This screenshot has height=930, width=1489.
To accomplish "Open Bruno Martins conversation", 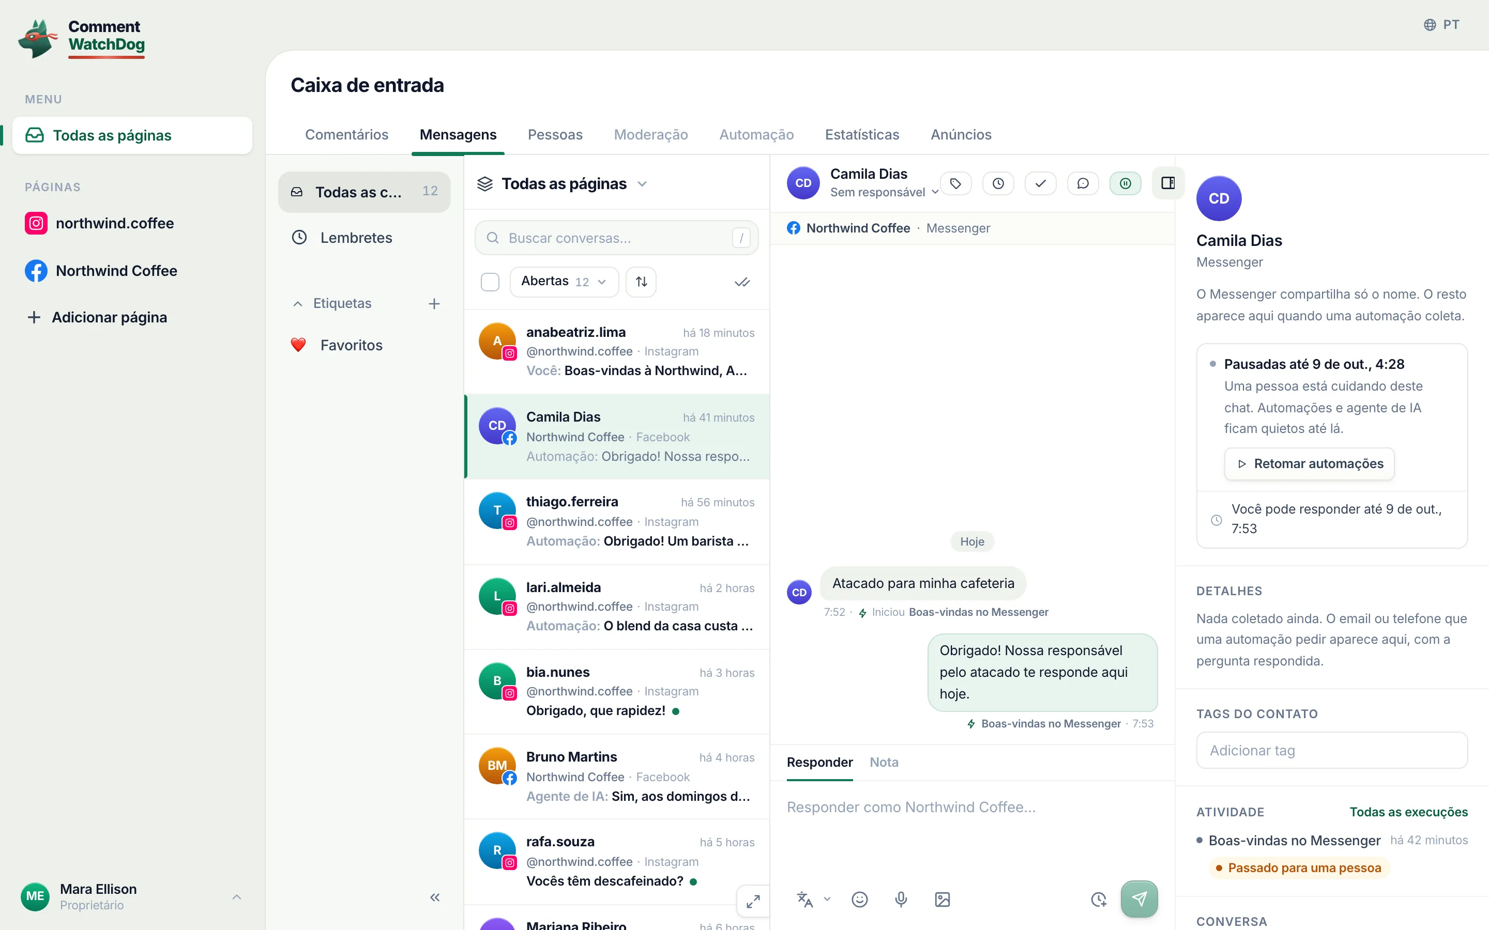I will [x=617, y=777].
